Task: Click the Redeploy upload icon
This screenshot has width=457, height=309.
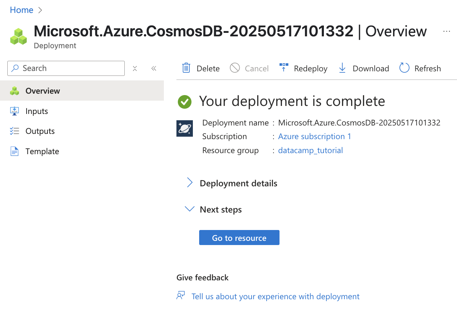Action: click(x=284, y=67)
